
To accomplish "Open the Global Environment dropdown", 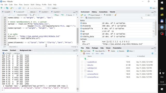I will [94, 18].
